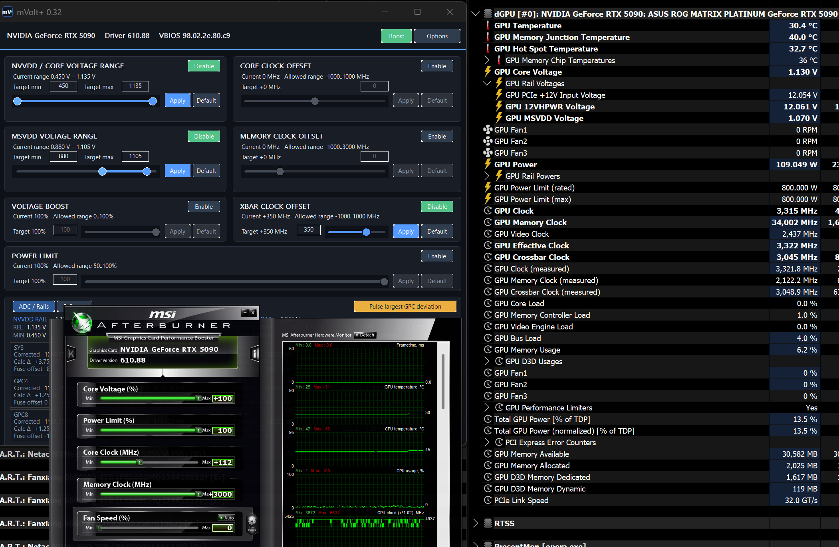Screen dimensions: 839x547
Task: Enable the Core Clock Offset control
Action: 437,66
